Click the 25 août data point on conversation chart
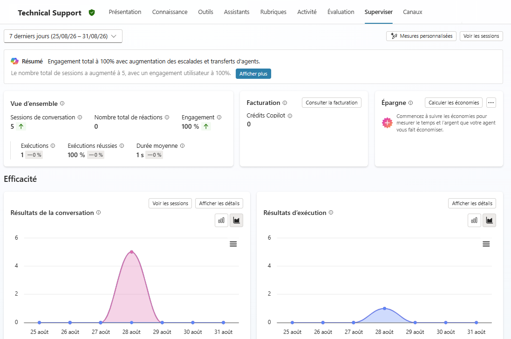The image size is (511, 339). click(x=40, y=322)
